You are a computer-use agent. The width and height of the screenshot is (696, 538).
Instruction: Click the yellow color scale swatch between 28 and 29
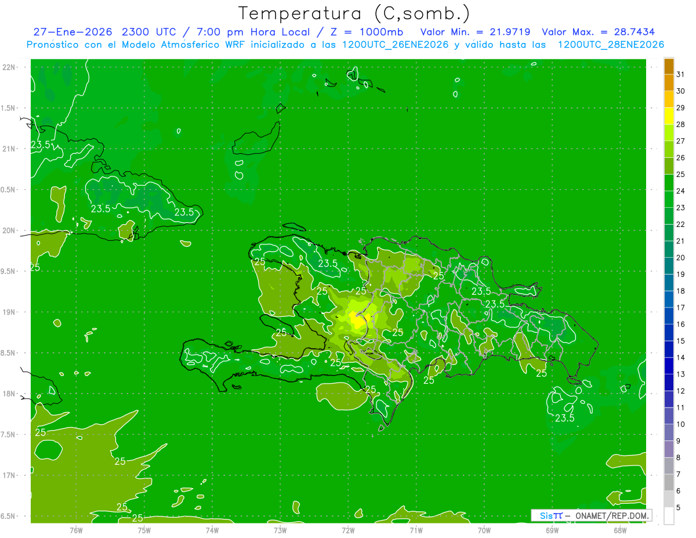click(x=669, y=115)
